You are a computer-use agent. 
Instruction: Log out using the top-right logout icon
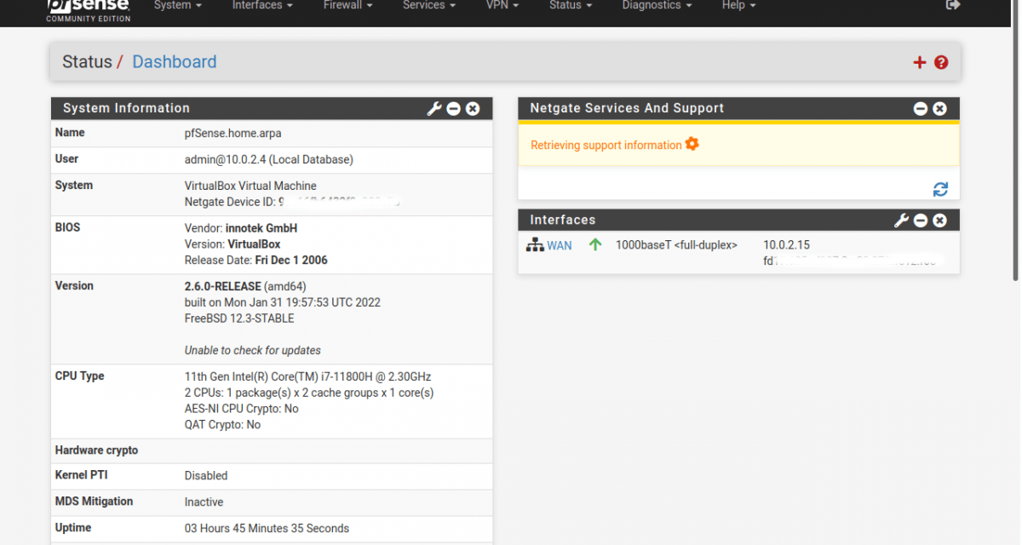[953, 5]
